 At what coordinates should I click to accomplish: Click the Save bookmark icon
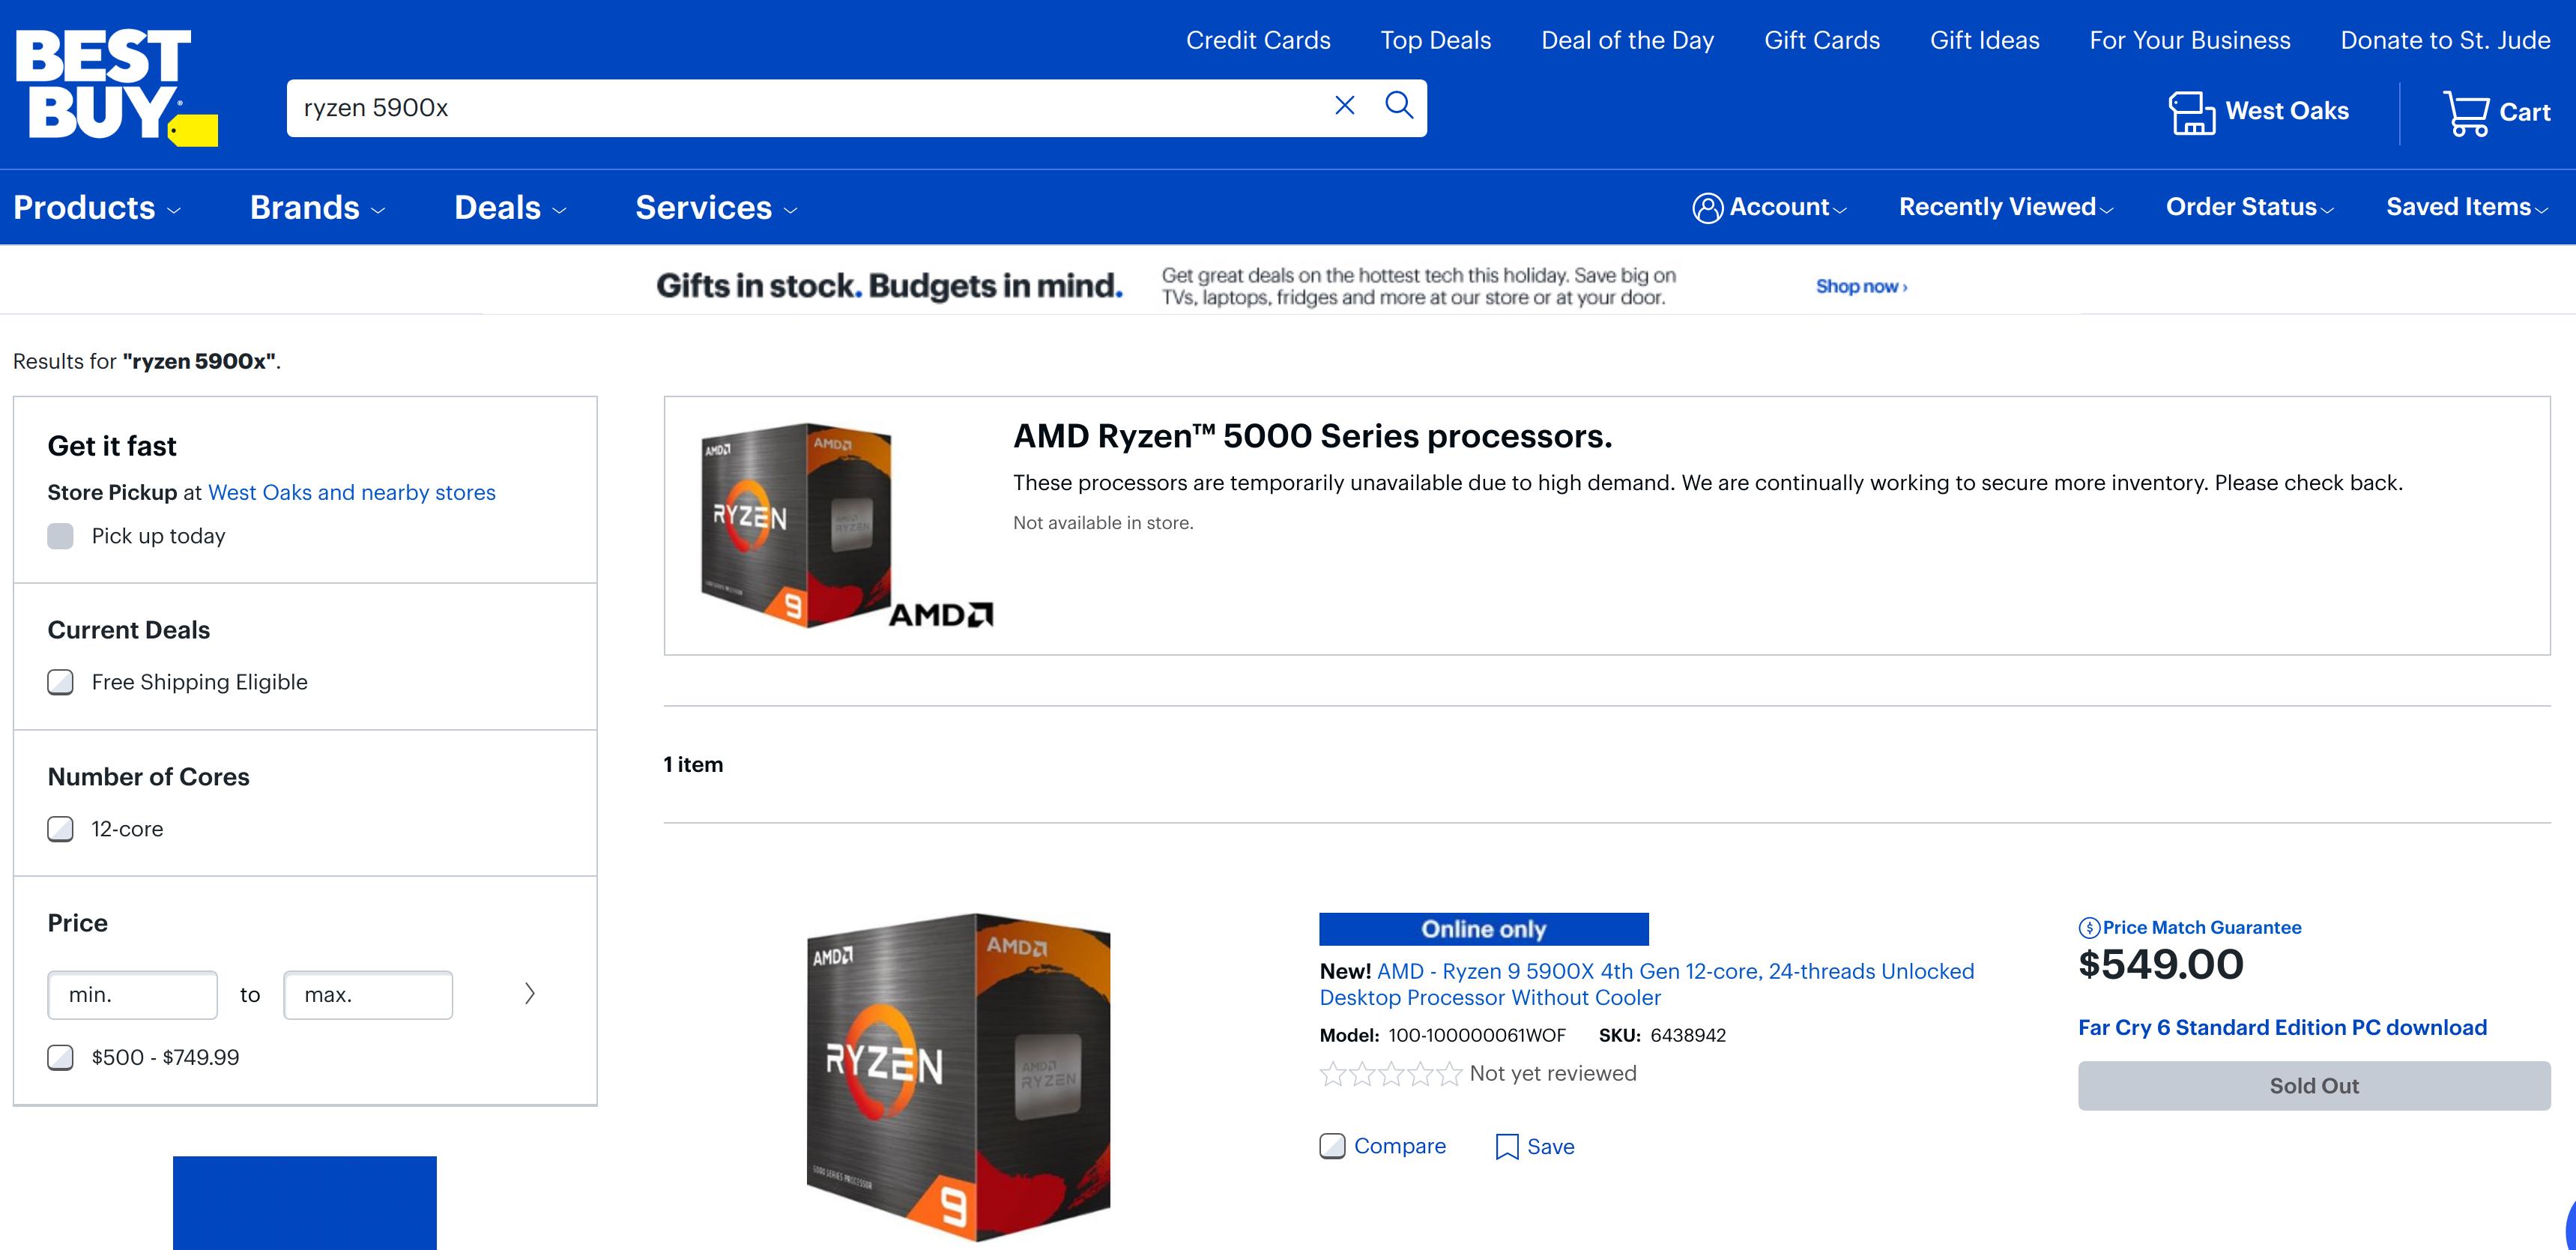click(1507, 1146)
